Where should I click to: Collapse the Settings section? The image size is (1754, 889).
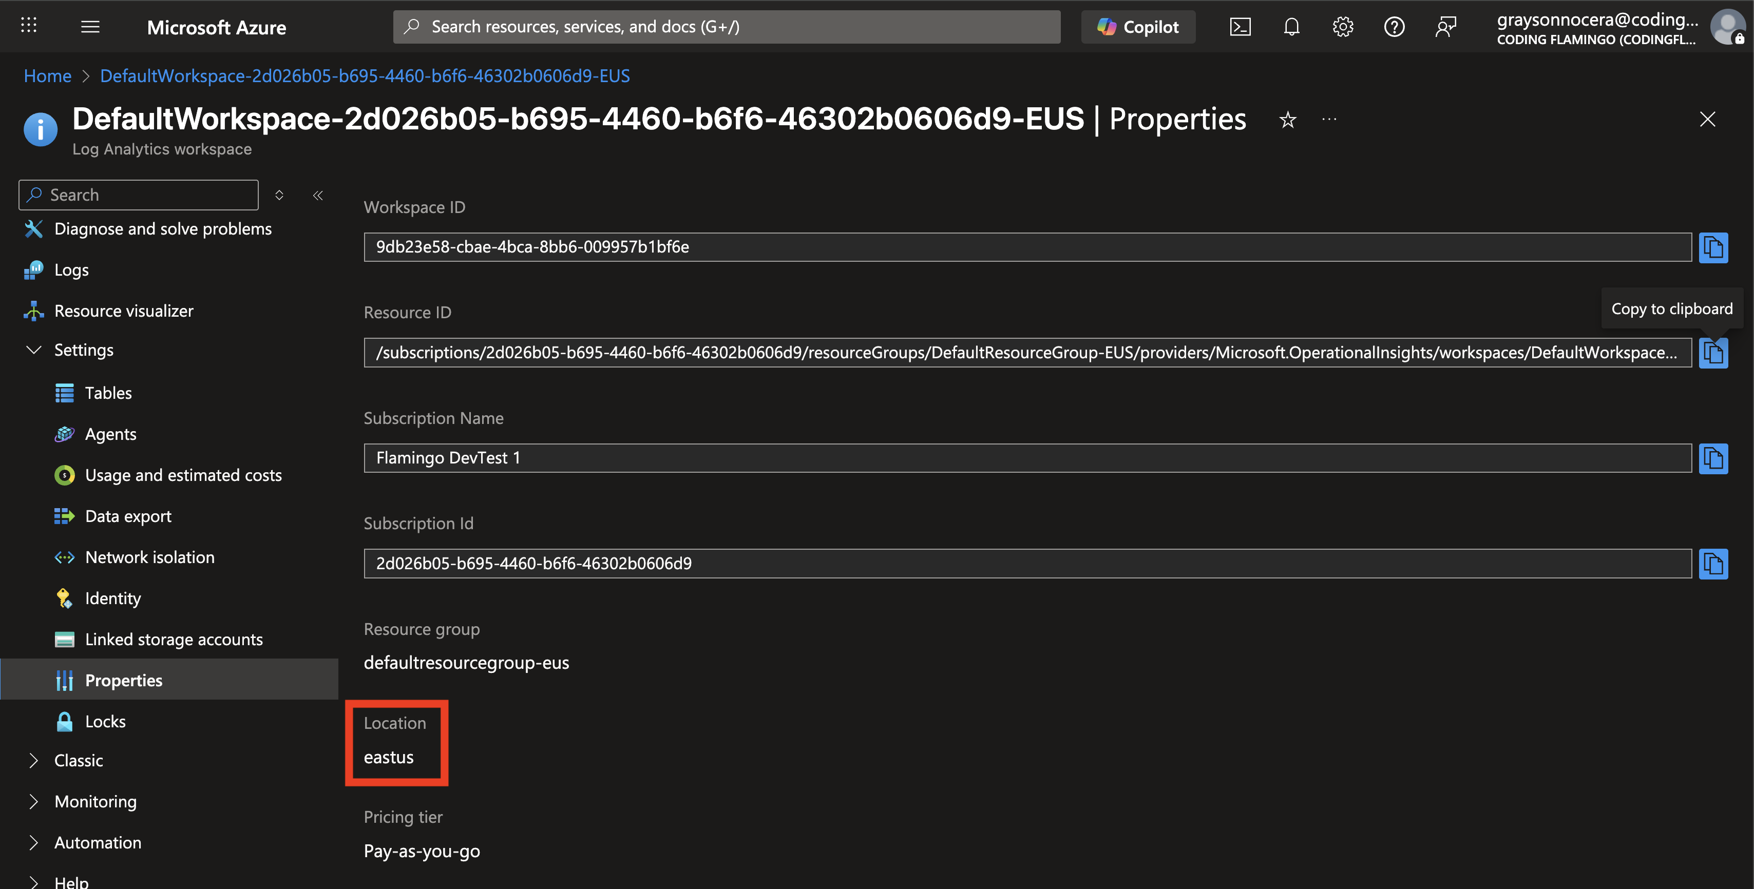pyautogui.click(x=34, y=350)
